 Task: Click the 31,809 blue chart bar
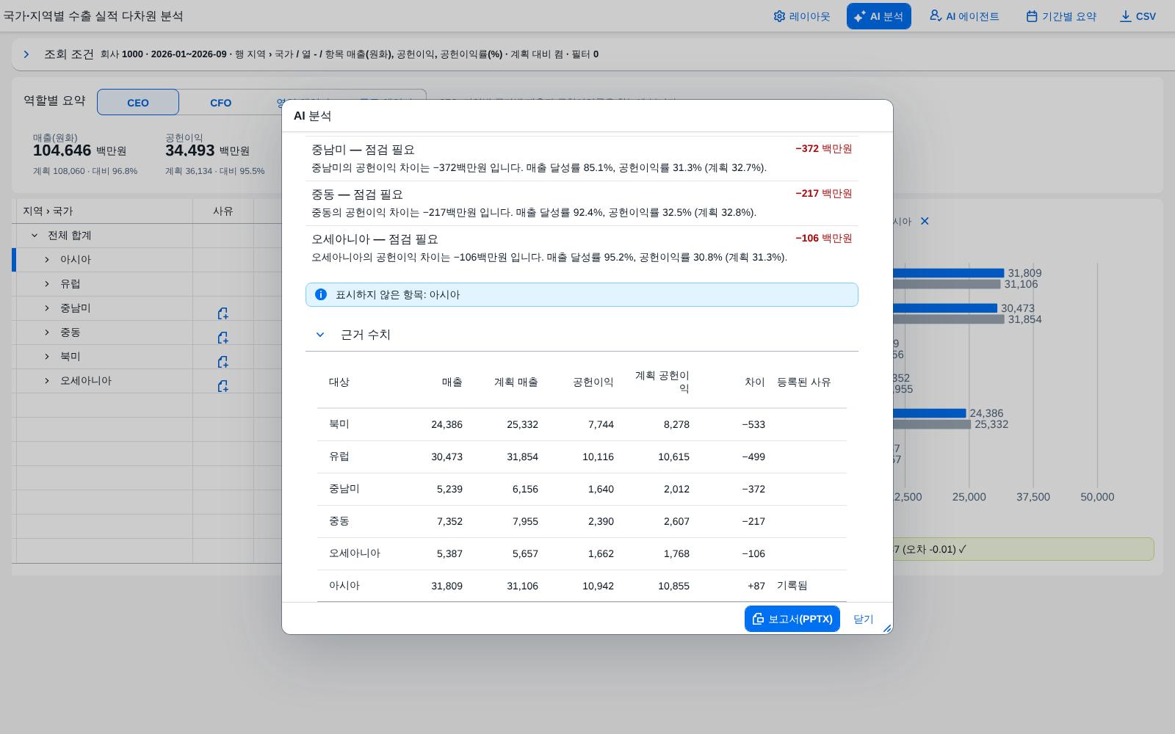pos(948,273)
